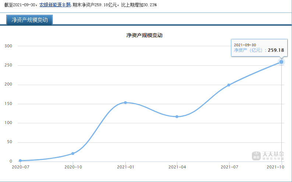292x182 pixels.
Task: Click the highlighted 2021-09-30 data point
Action: point(281,62)
